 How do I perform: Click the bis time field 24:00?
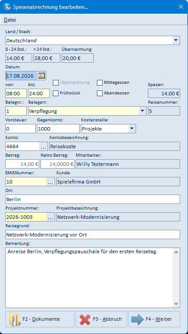(x=39, y=93)
